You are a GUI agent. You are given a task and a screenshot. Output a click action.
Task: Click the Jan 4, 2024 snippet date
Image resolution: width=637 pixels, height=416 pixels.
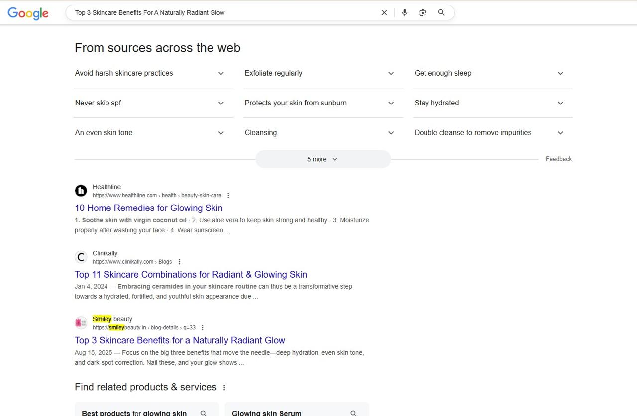[x=91, y=287]
